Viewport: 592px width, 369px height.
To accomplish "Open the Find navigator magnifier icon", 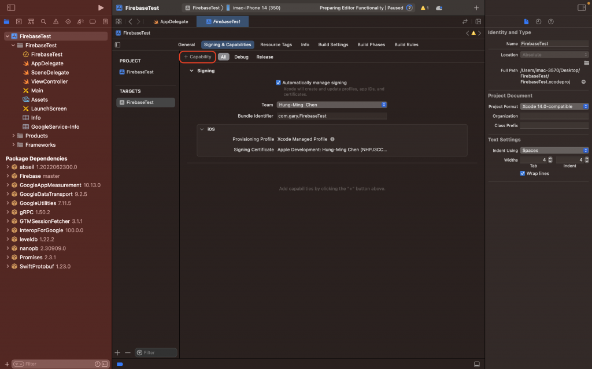I will 43,21.
